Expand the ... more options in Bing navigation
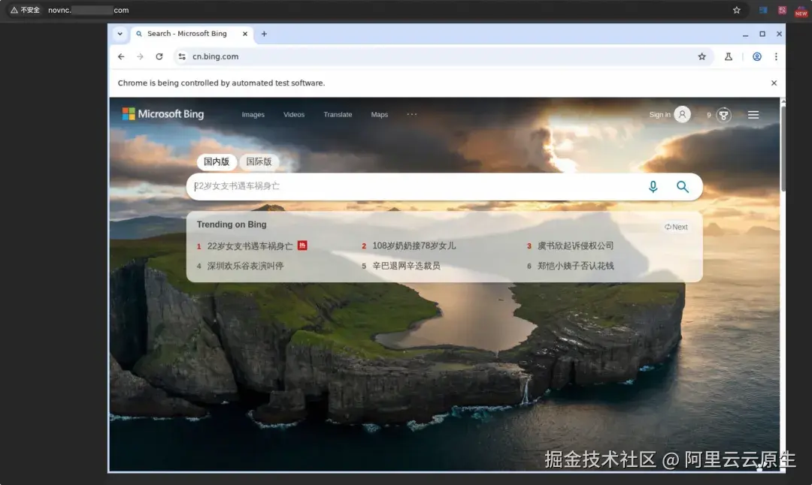812x485 pixels. tap(411, 114)
